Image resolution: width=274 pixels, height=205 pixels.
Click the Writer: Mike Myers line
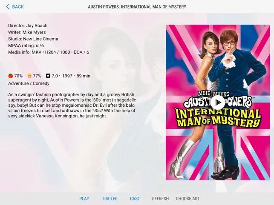tap(27, 32)
